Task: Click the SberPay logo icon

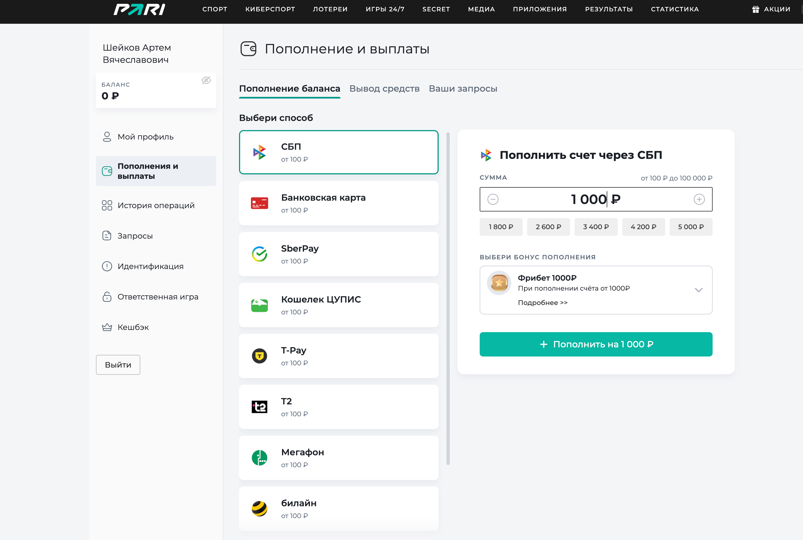Action: click(259, 254)
